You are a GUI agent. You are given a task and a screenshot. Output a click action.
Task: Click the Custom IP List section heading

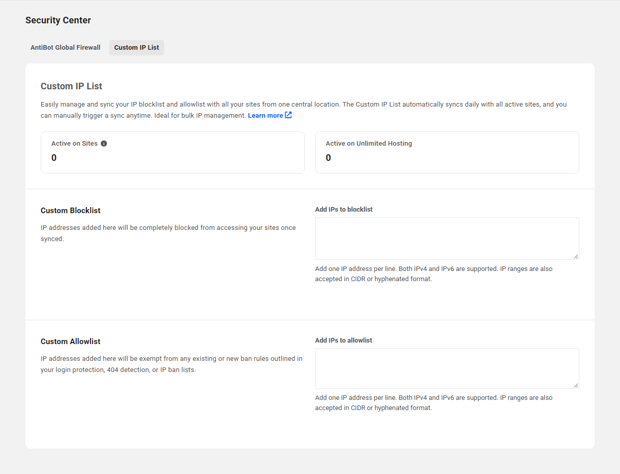tap(72, 86)
